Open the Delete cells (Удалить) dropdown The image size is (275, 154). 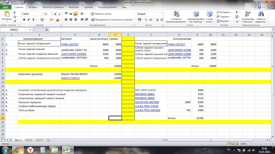[223, 17]
